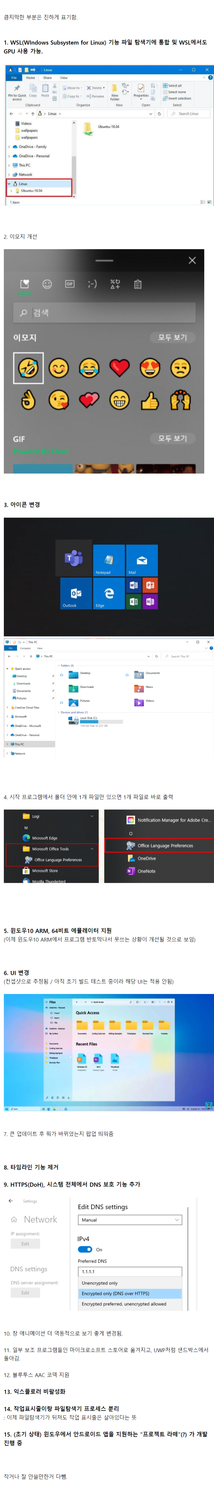214x1487 pixels.
Task: Open the Outlook tile
Action: pos(76,594)
